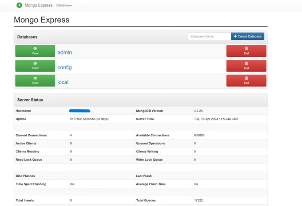
Task: Click the Databases panel heading
Action: pos(28,37)
